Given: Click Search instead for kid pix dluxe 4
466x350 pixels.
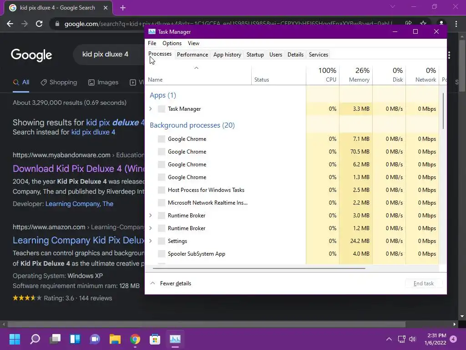Looking at the screenshot, I should (93, 132).
